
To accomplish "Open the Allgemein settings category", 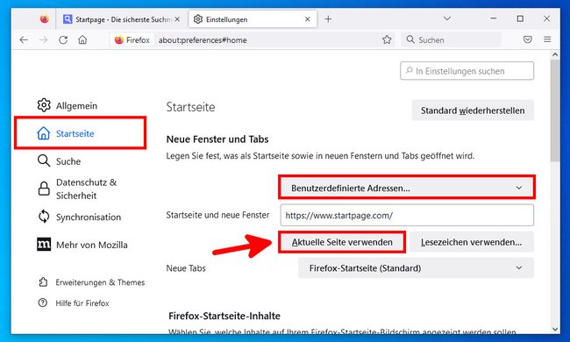I will 68,106.
